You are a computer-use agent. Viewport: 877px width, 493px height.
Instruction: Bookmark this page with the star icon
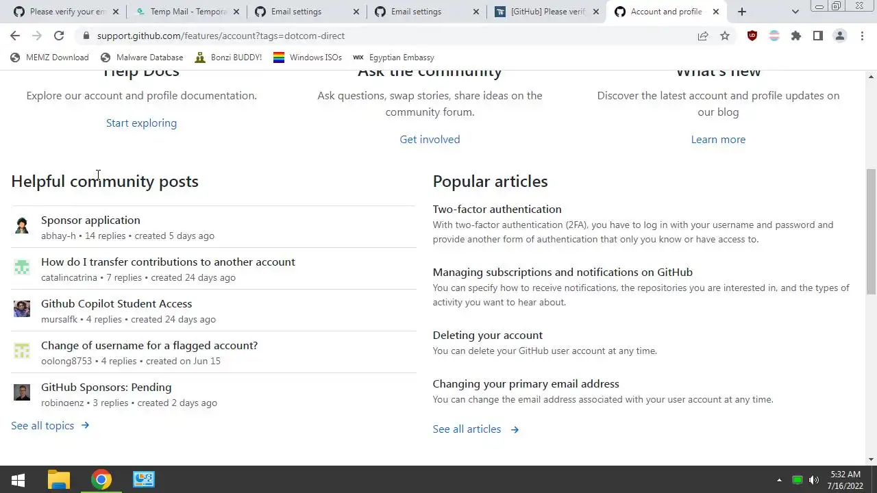725,36
